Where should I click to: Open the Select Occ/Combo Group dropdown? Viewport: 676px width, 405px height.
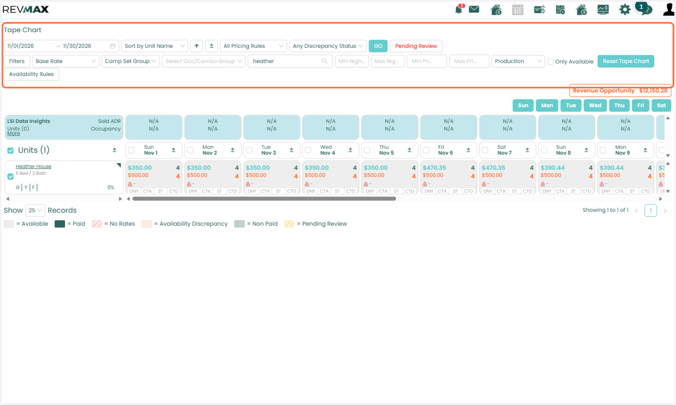click(204, 61)
